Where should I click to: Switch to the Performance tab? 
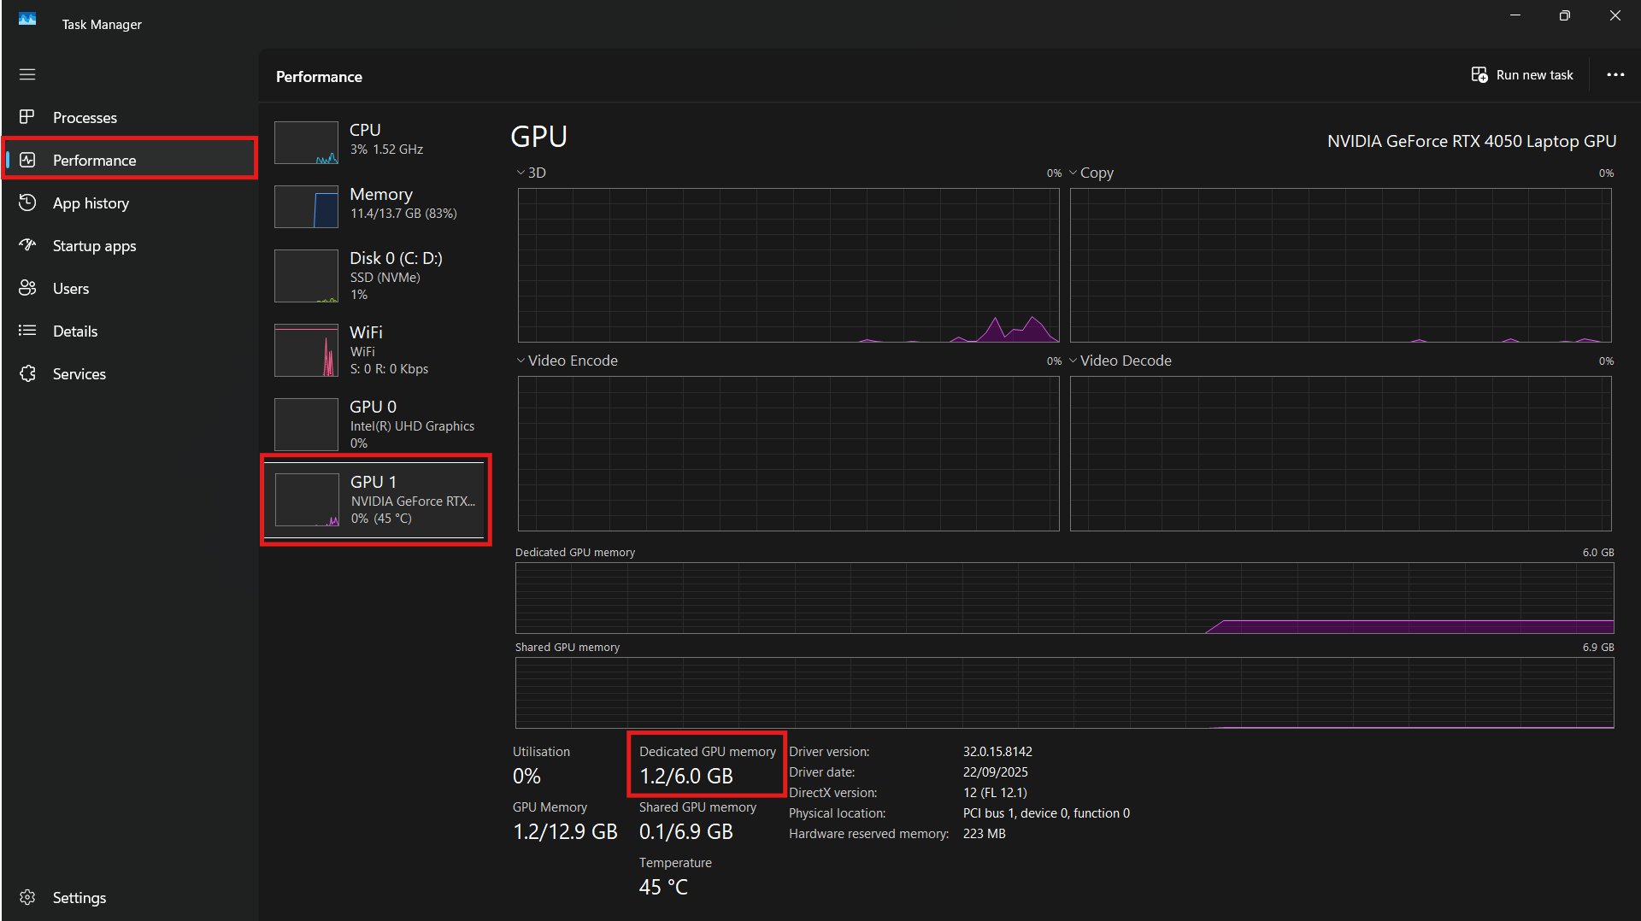point(94,160)
